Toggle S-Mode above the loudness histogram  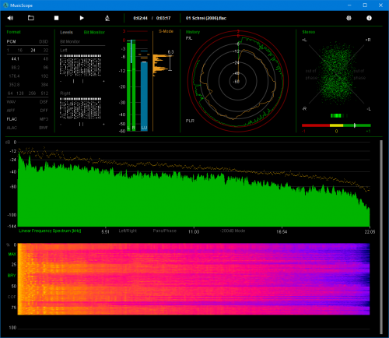(166, 31)
